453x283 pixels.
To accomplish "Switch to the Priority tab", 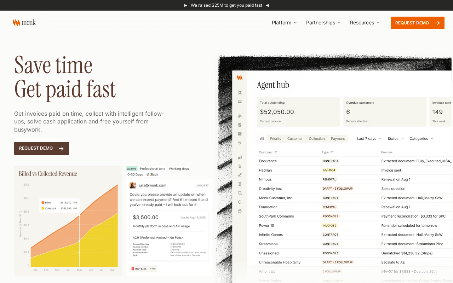I will 275,139.
